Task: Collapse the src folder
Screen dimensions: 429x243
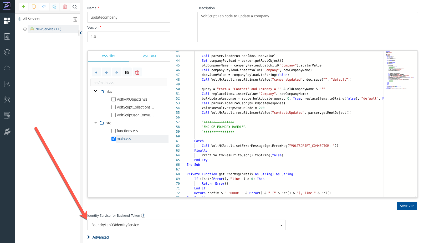Action: coord(96,123)
